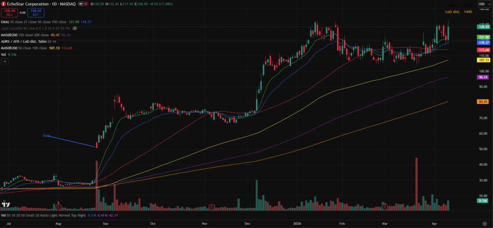Click the earnings E marker near August
Image resolution: width=493 pixels, height=228 pixels.
coord(59,206)
